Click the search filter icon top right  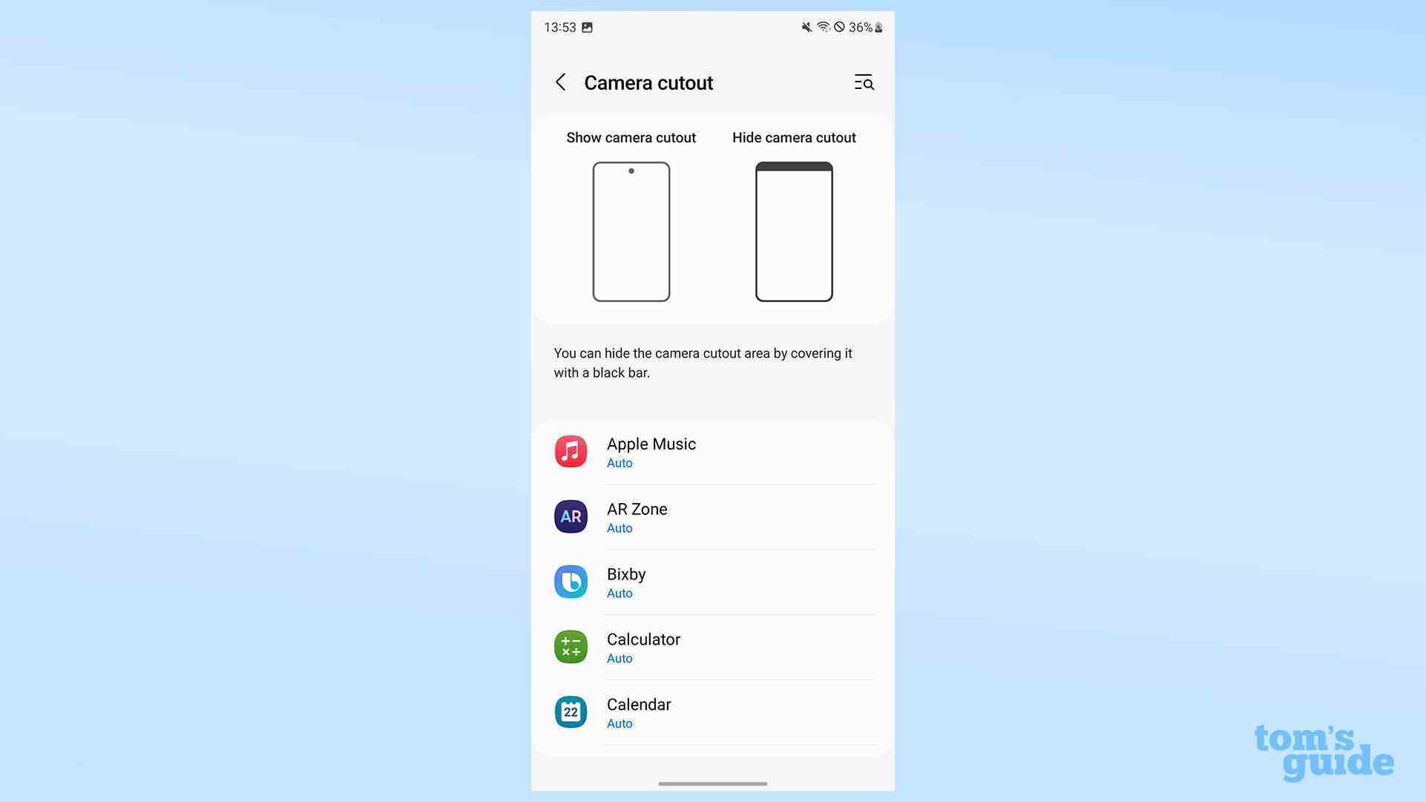click(863, 82)
